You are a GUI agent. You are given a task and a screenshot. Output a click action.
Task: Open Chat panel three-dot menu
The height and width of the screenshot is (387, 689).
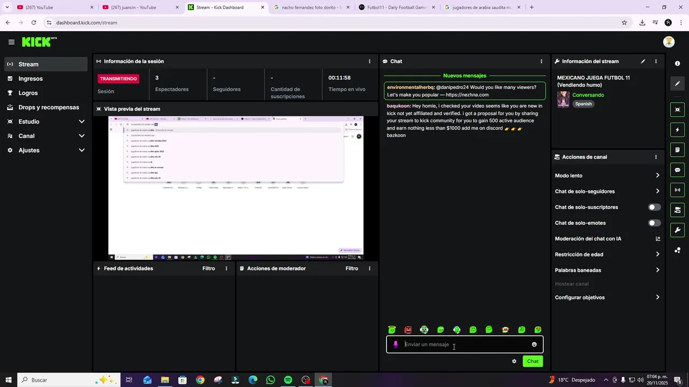pyautogui.click(x=542, y=61)
